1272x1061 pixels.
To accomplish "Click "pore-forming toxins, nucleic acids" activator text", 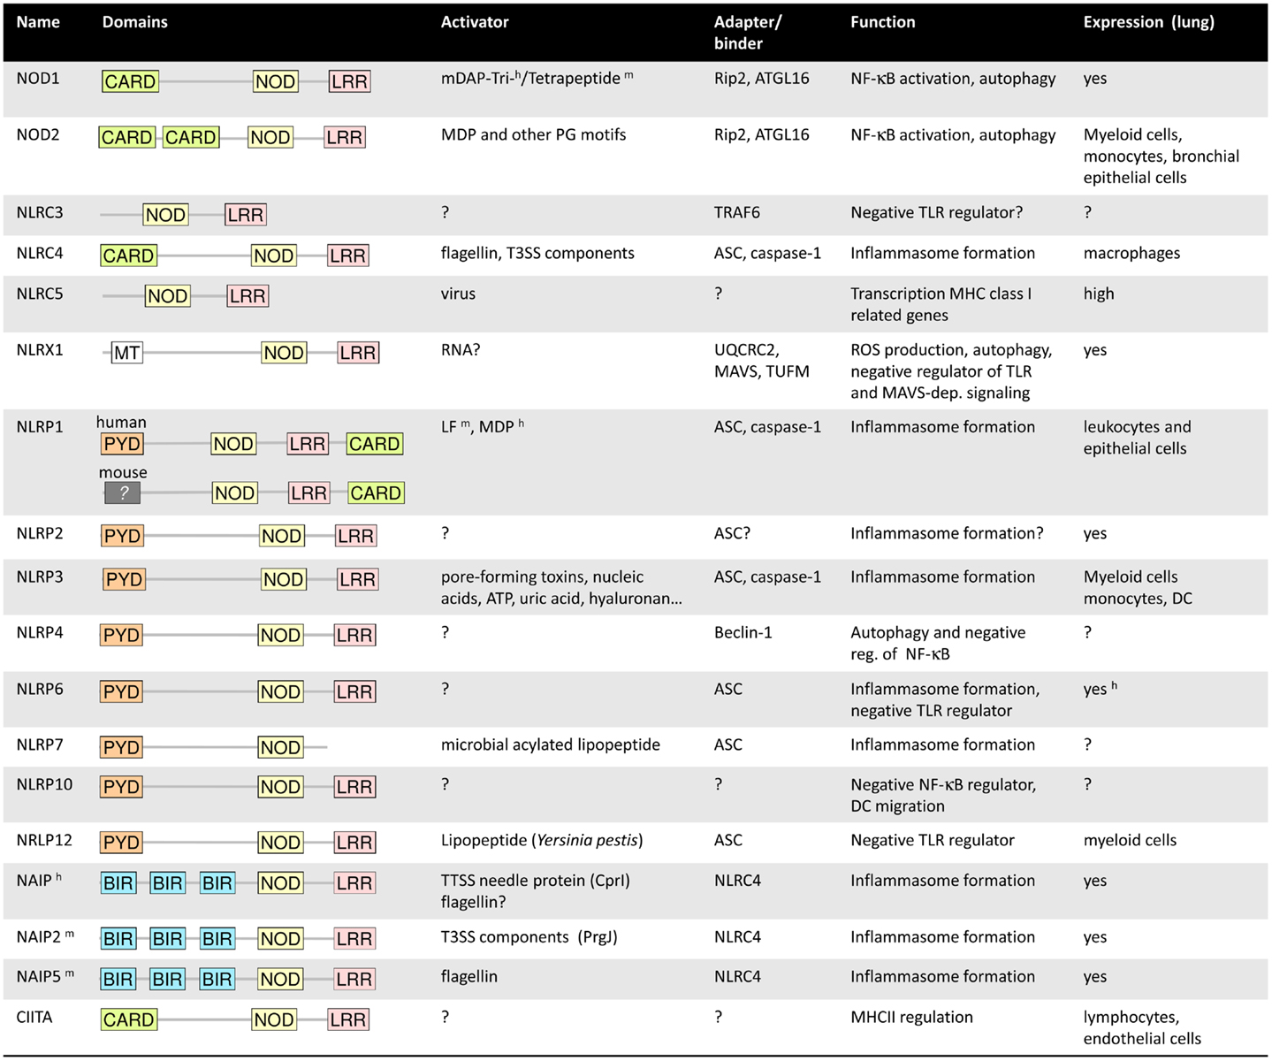I will 561,588.
